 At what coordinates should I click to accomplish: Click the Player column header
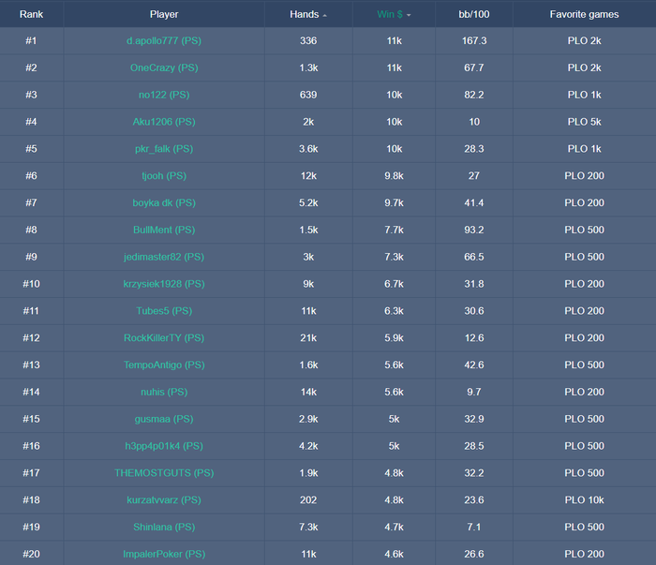pos(164,14)
